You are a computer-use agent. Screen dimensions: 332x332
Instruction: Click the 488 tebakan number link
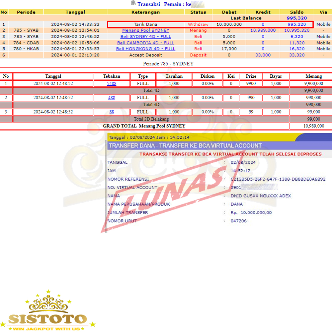(x=112, y=98)
